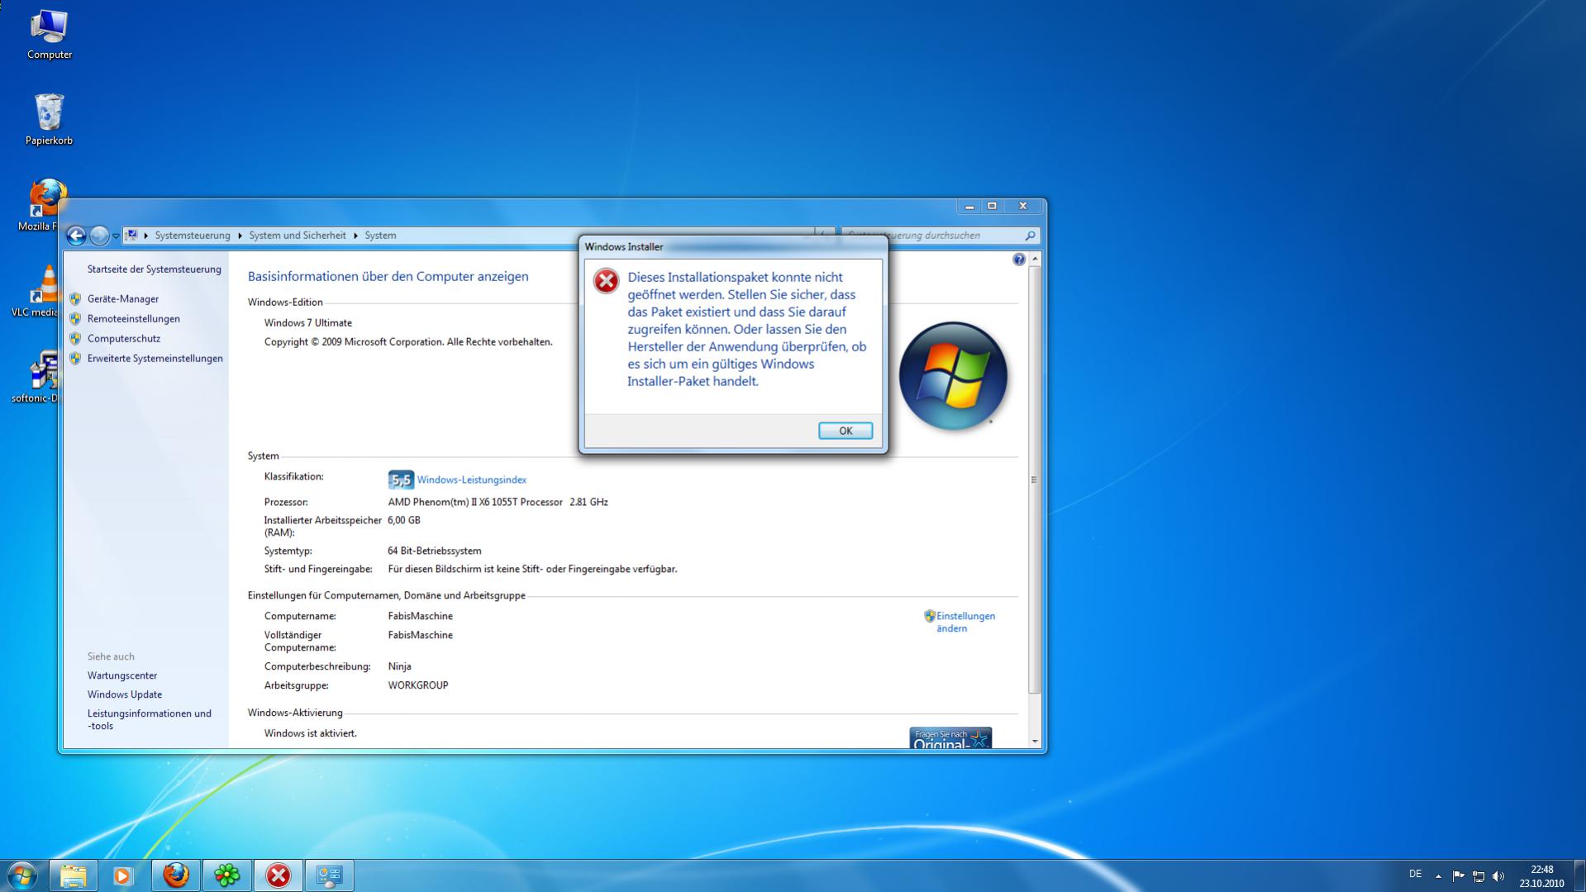Image resolution: width=1586 pixels, height=892 pixels.
Task: Show hidden tray icons arrow
Action: (x=1438, y=875)
